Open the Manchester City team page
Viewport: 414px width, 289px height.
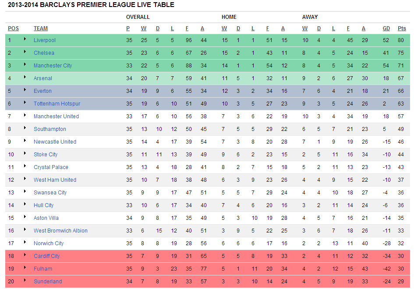53,66
